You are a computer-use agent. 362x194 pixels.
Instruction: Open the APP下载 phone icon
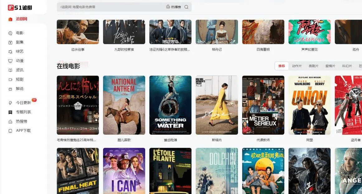[10, 131]
